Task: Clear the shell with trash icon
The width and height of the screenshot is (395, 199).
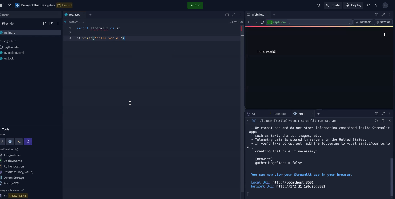Action: tap(383, 121)
